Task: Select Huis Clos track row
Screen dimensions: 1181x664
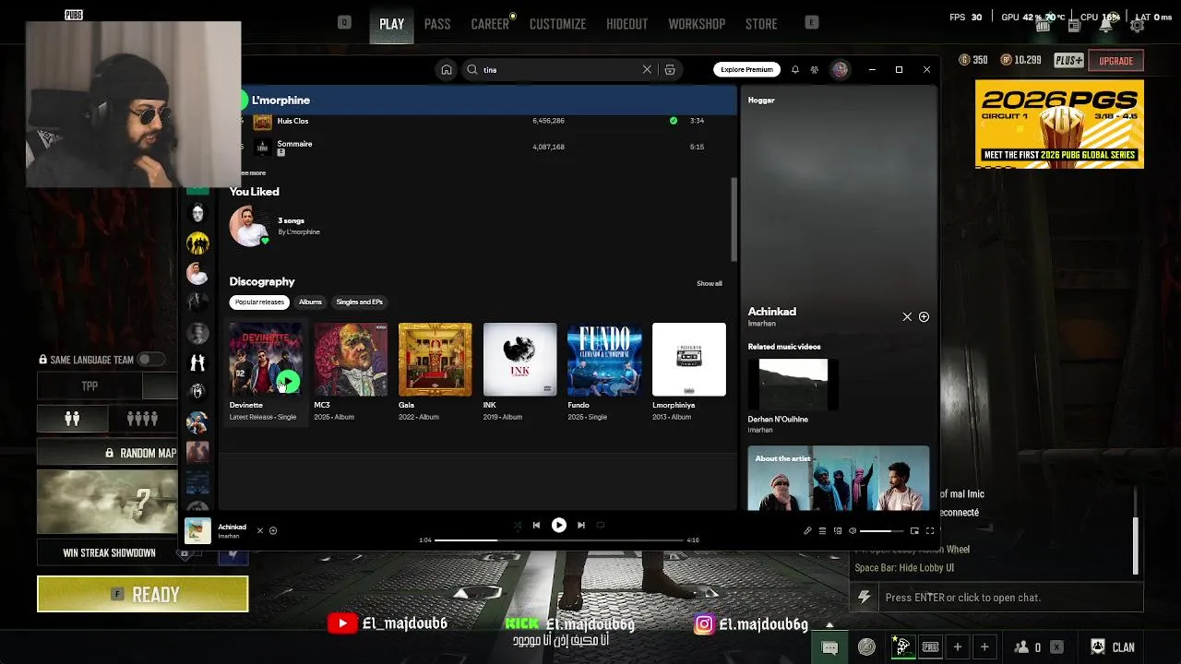Action: (x=480, y=121)
